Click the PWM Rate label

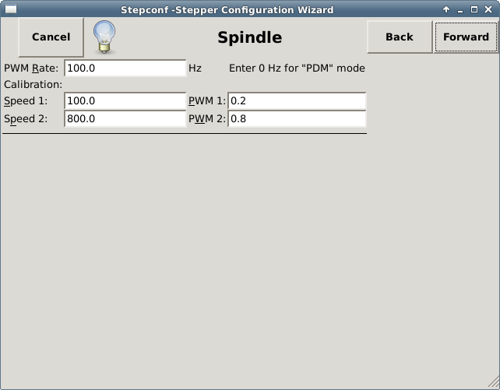(x=31, y=69)
